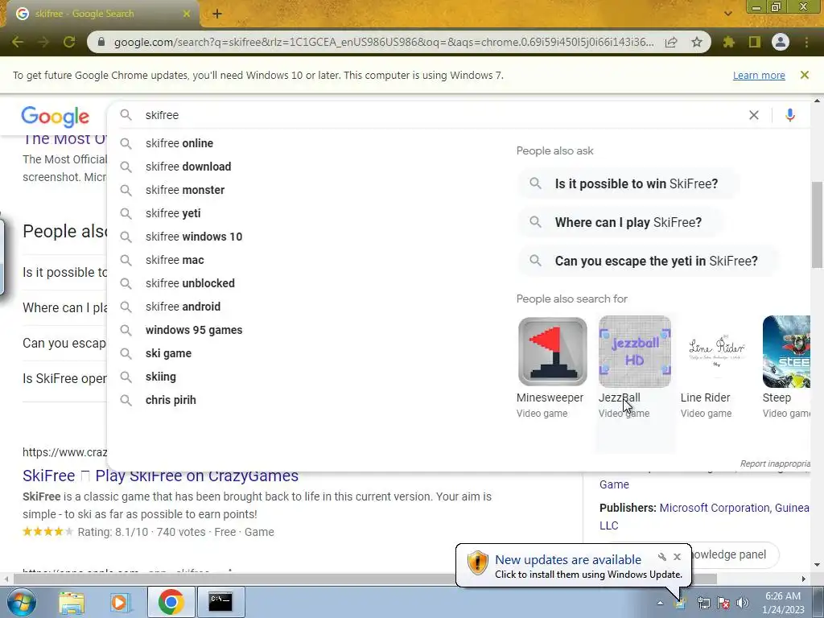The image size is (824, 618).
Task: Click 'Is it possible to win SkiFree?'
Action: coord(628,184)
